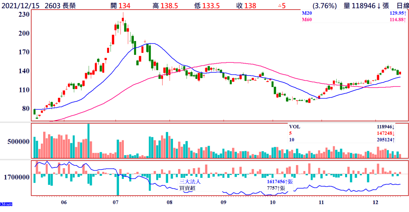Expand the VOL indicator panel label
The height and width of the screenshot is (212, 409).
(294, 127)
